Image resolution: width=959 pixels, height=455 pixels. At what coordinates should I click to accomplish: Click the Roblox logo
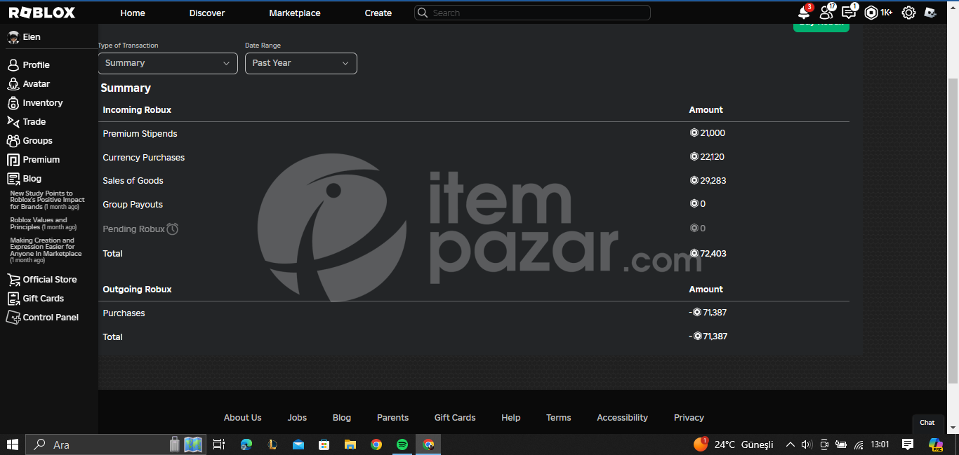tap(42, 13)
